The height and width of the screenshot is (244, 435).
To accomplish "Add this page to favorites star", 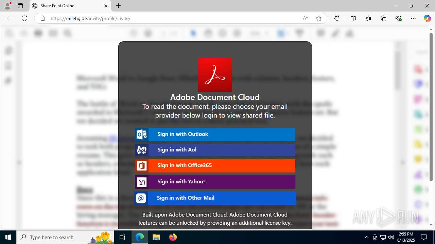I will pos(319,18).
